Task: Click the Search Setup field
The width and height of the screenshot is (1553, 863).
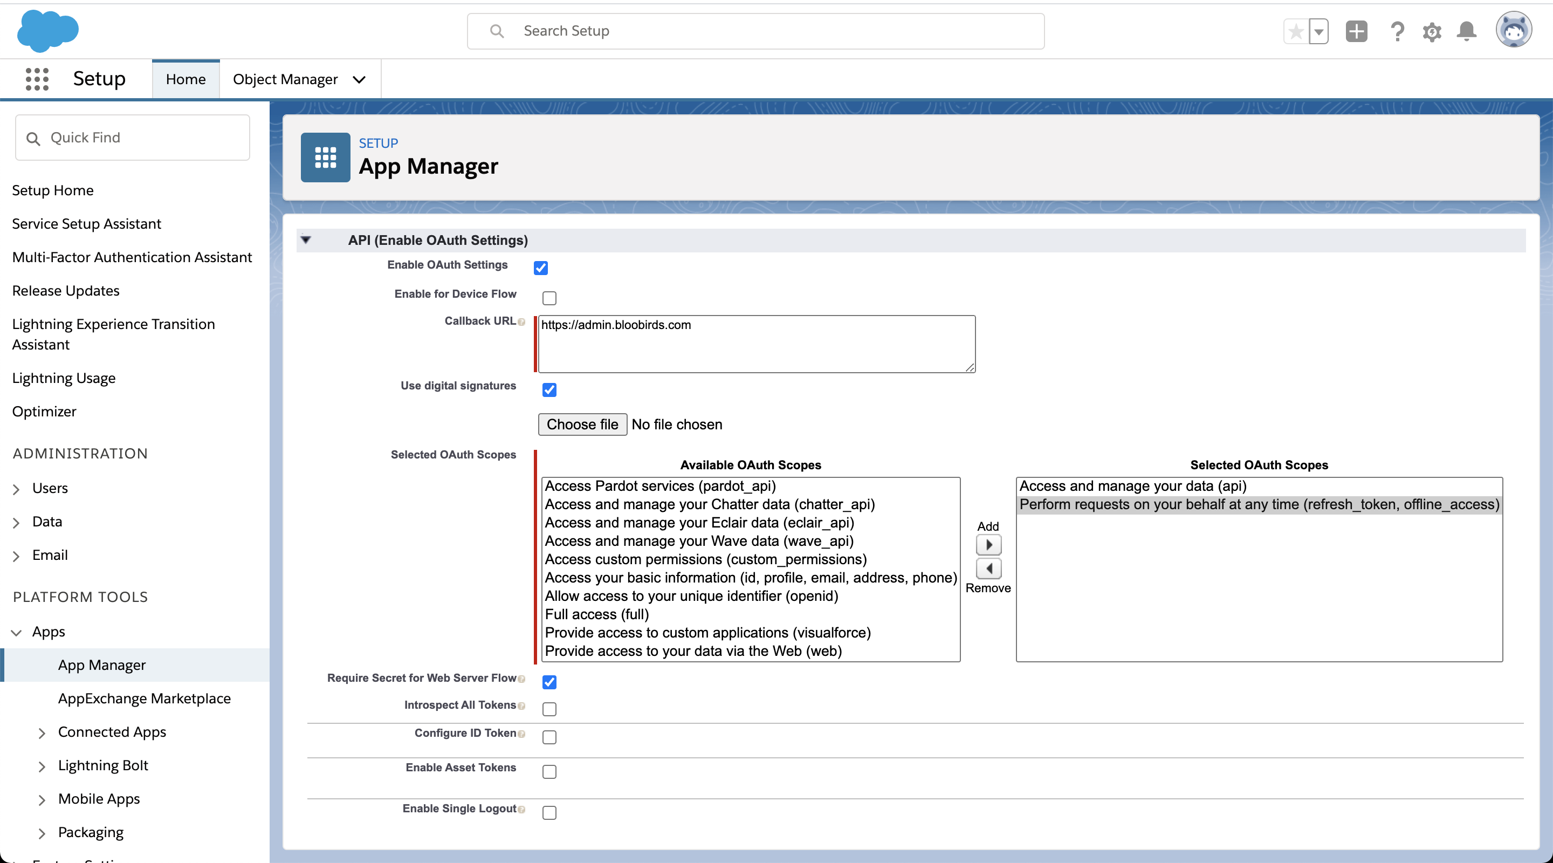Action: (x=755, y=31)
